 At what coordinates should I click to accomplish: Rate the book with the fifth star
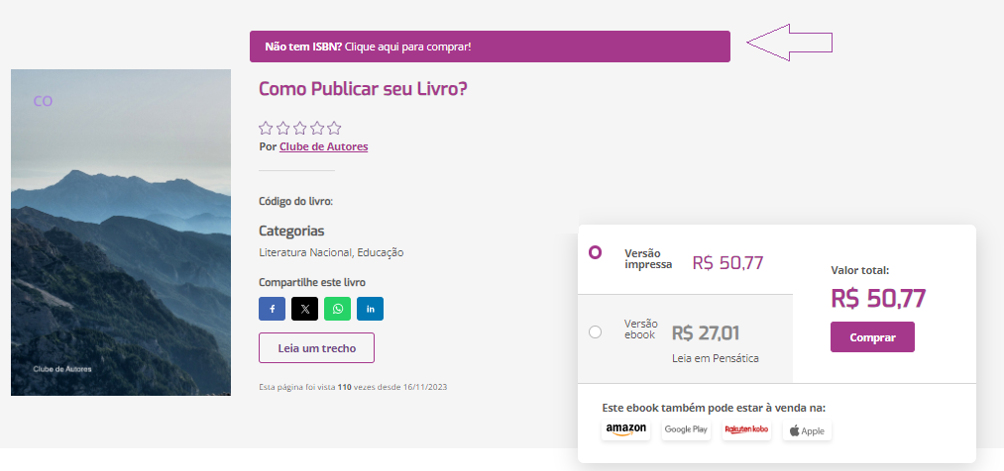pos(334,128)
